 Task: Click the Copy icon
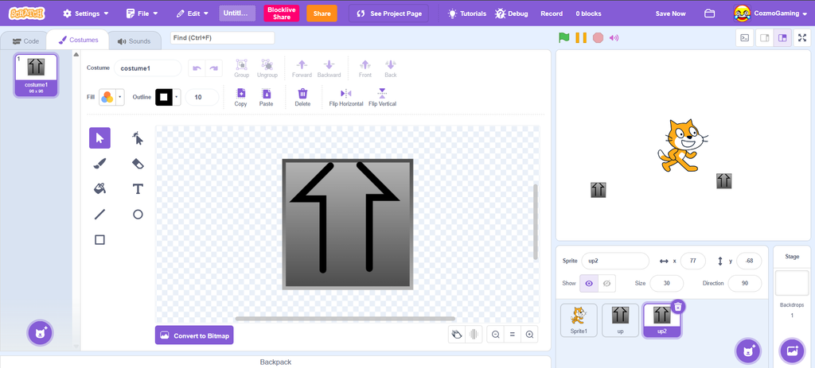click(240, 94)
